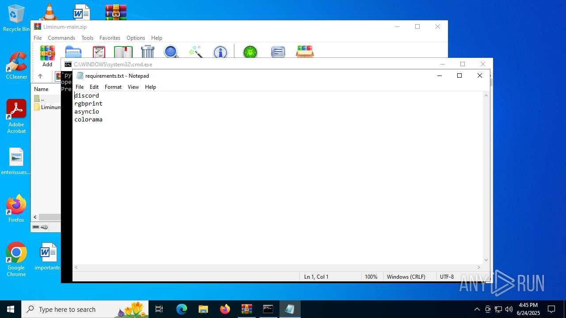
Task: Maximize the Notepad window
Action: click(x=459, y=76)
